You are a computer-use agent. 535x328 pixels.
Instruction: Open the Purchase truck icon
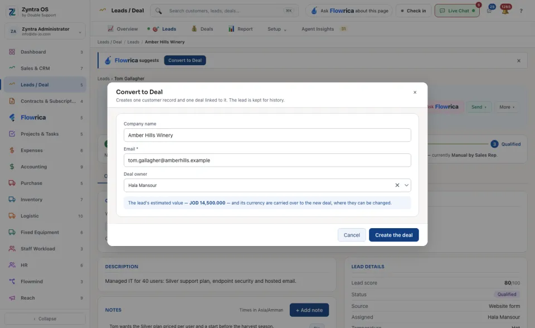(x=12, y=183)
